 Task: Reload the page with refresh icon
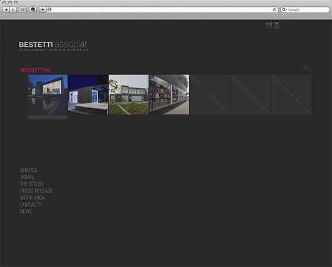click(274, 9)
